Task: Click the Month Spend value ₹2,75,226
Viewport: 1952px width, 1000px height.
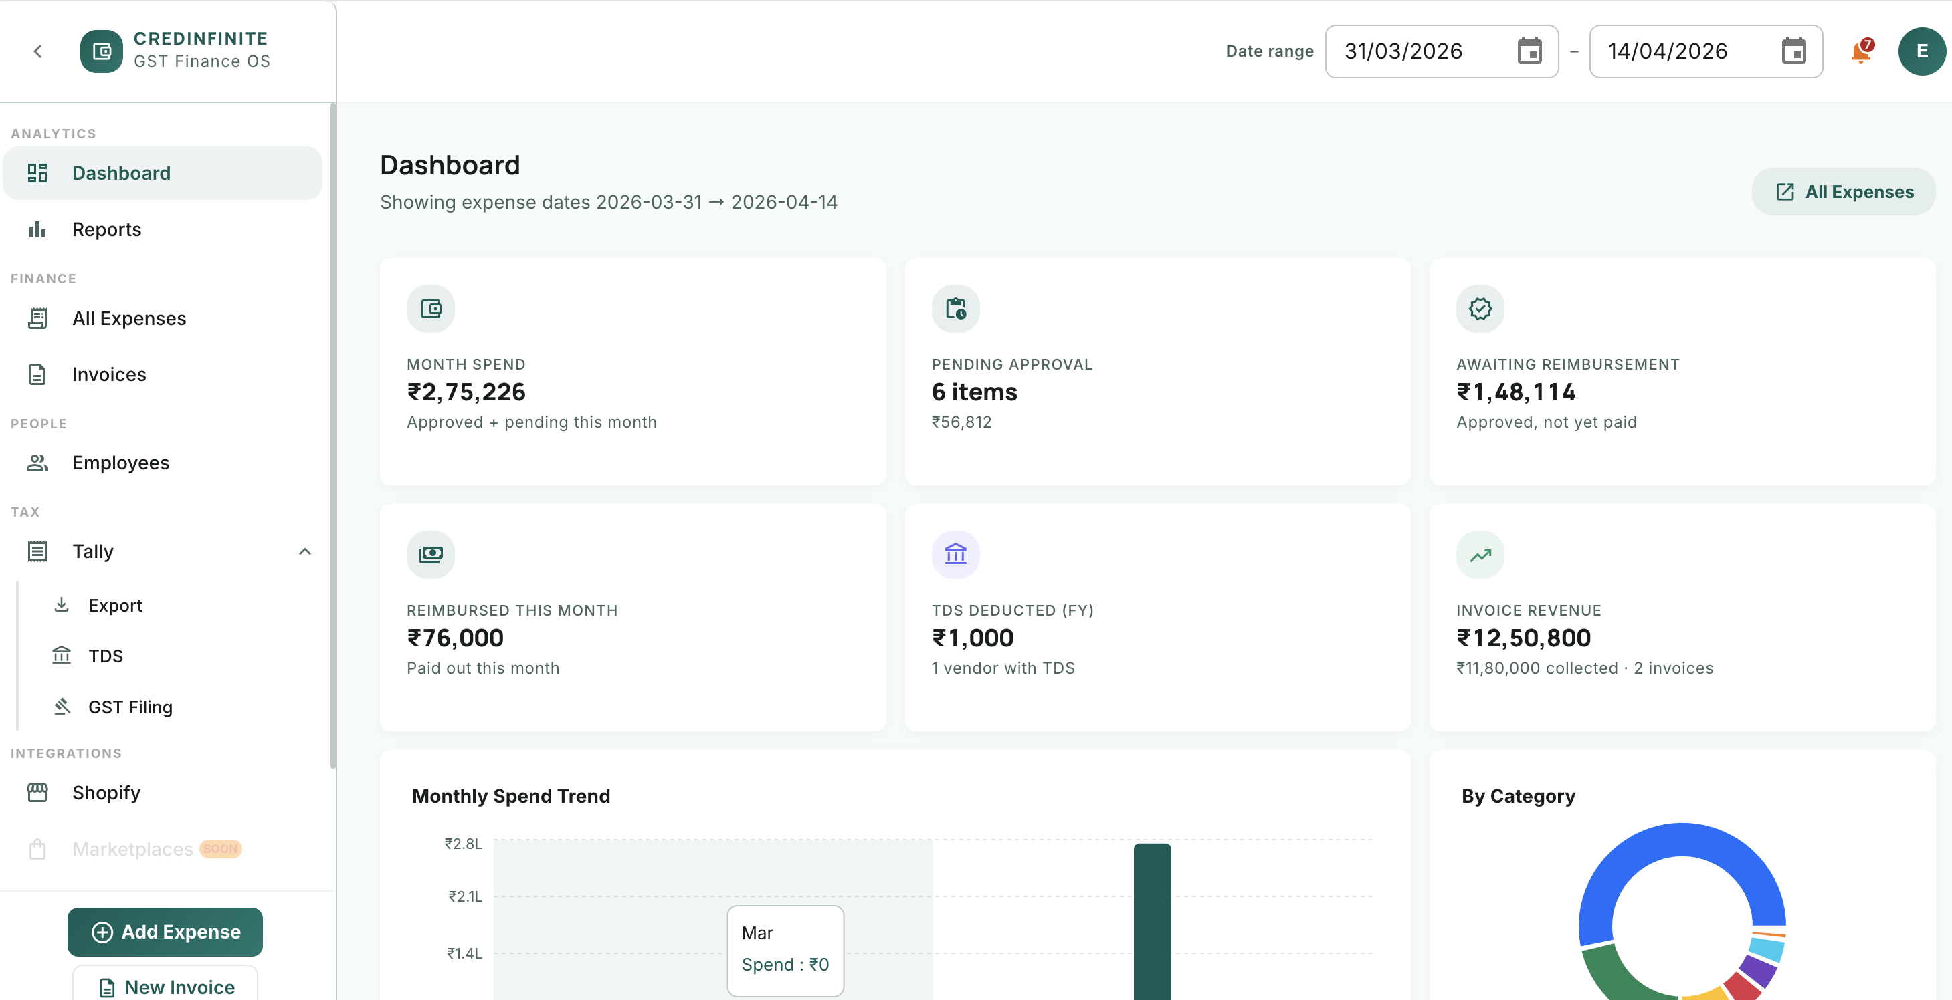Action: [x=466, y=392]
